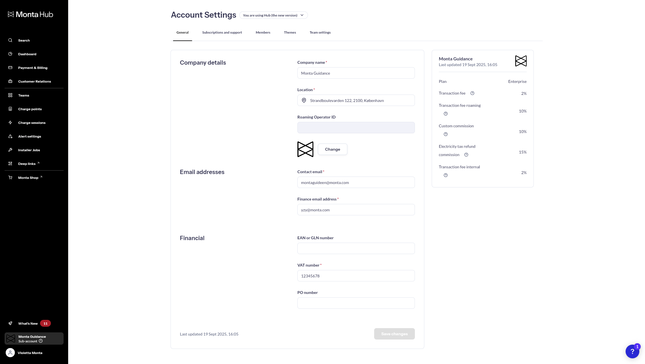Open Charge points from the sidebar

30,109
